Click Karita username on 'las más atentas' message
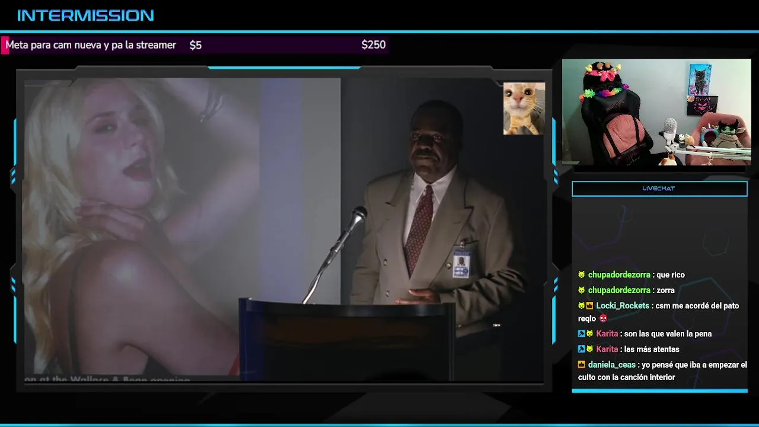The height and width of the screenshot is (427, 759). [607, 349]
